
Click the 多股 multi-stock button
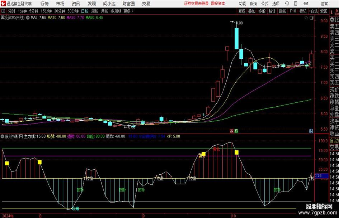pyautogui.click(x=262, y=11)
